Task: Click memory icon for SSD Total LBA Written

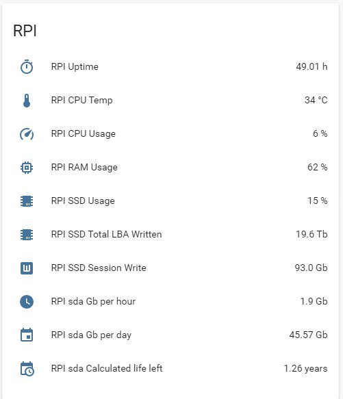Action: (27, 234)
